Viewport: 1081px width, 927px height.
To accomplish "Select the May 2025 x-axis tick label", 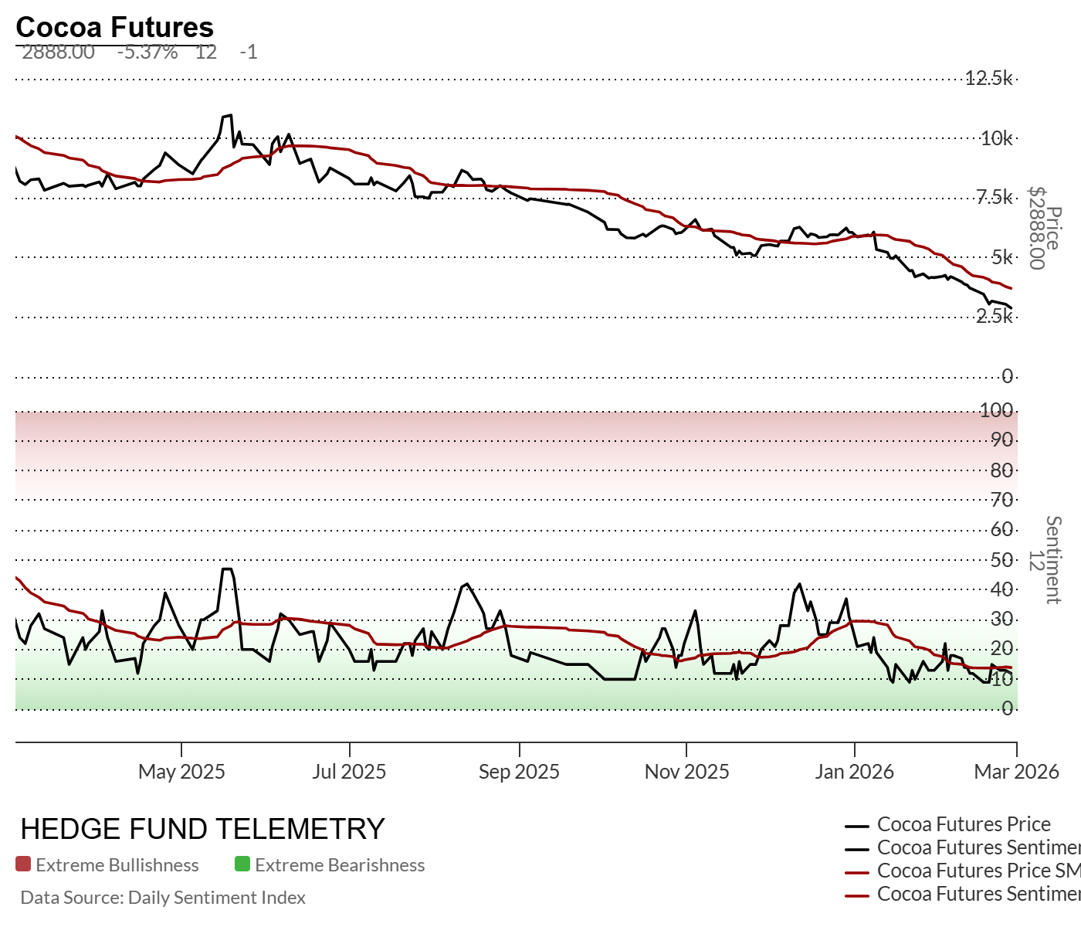I will coord(181,772).
